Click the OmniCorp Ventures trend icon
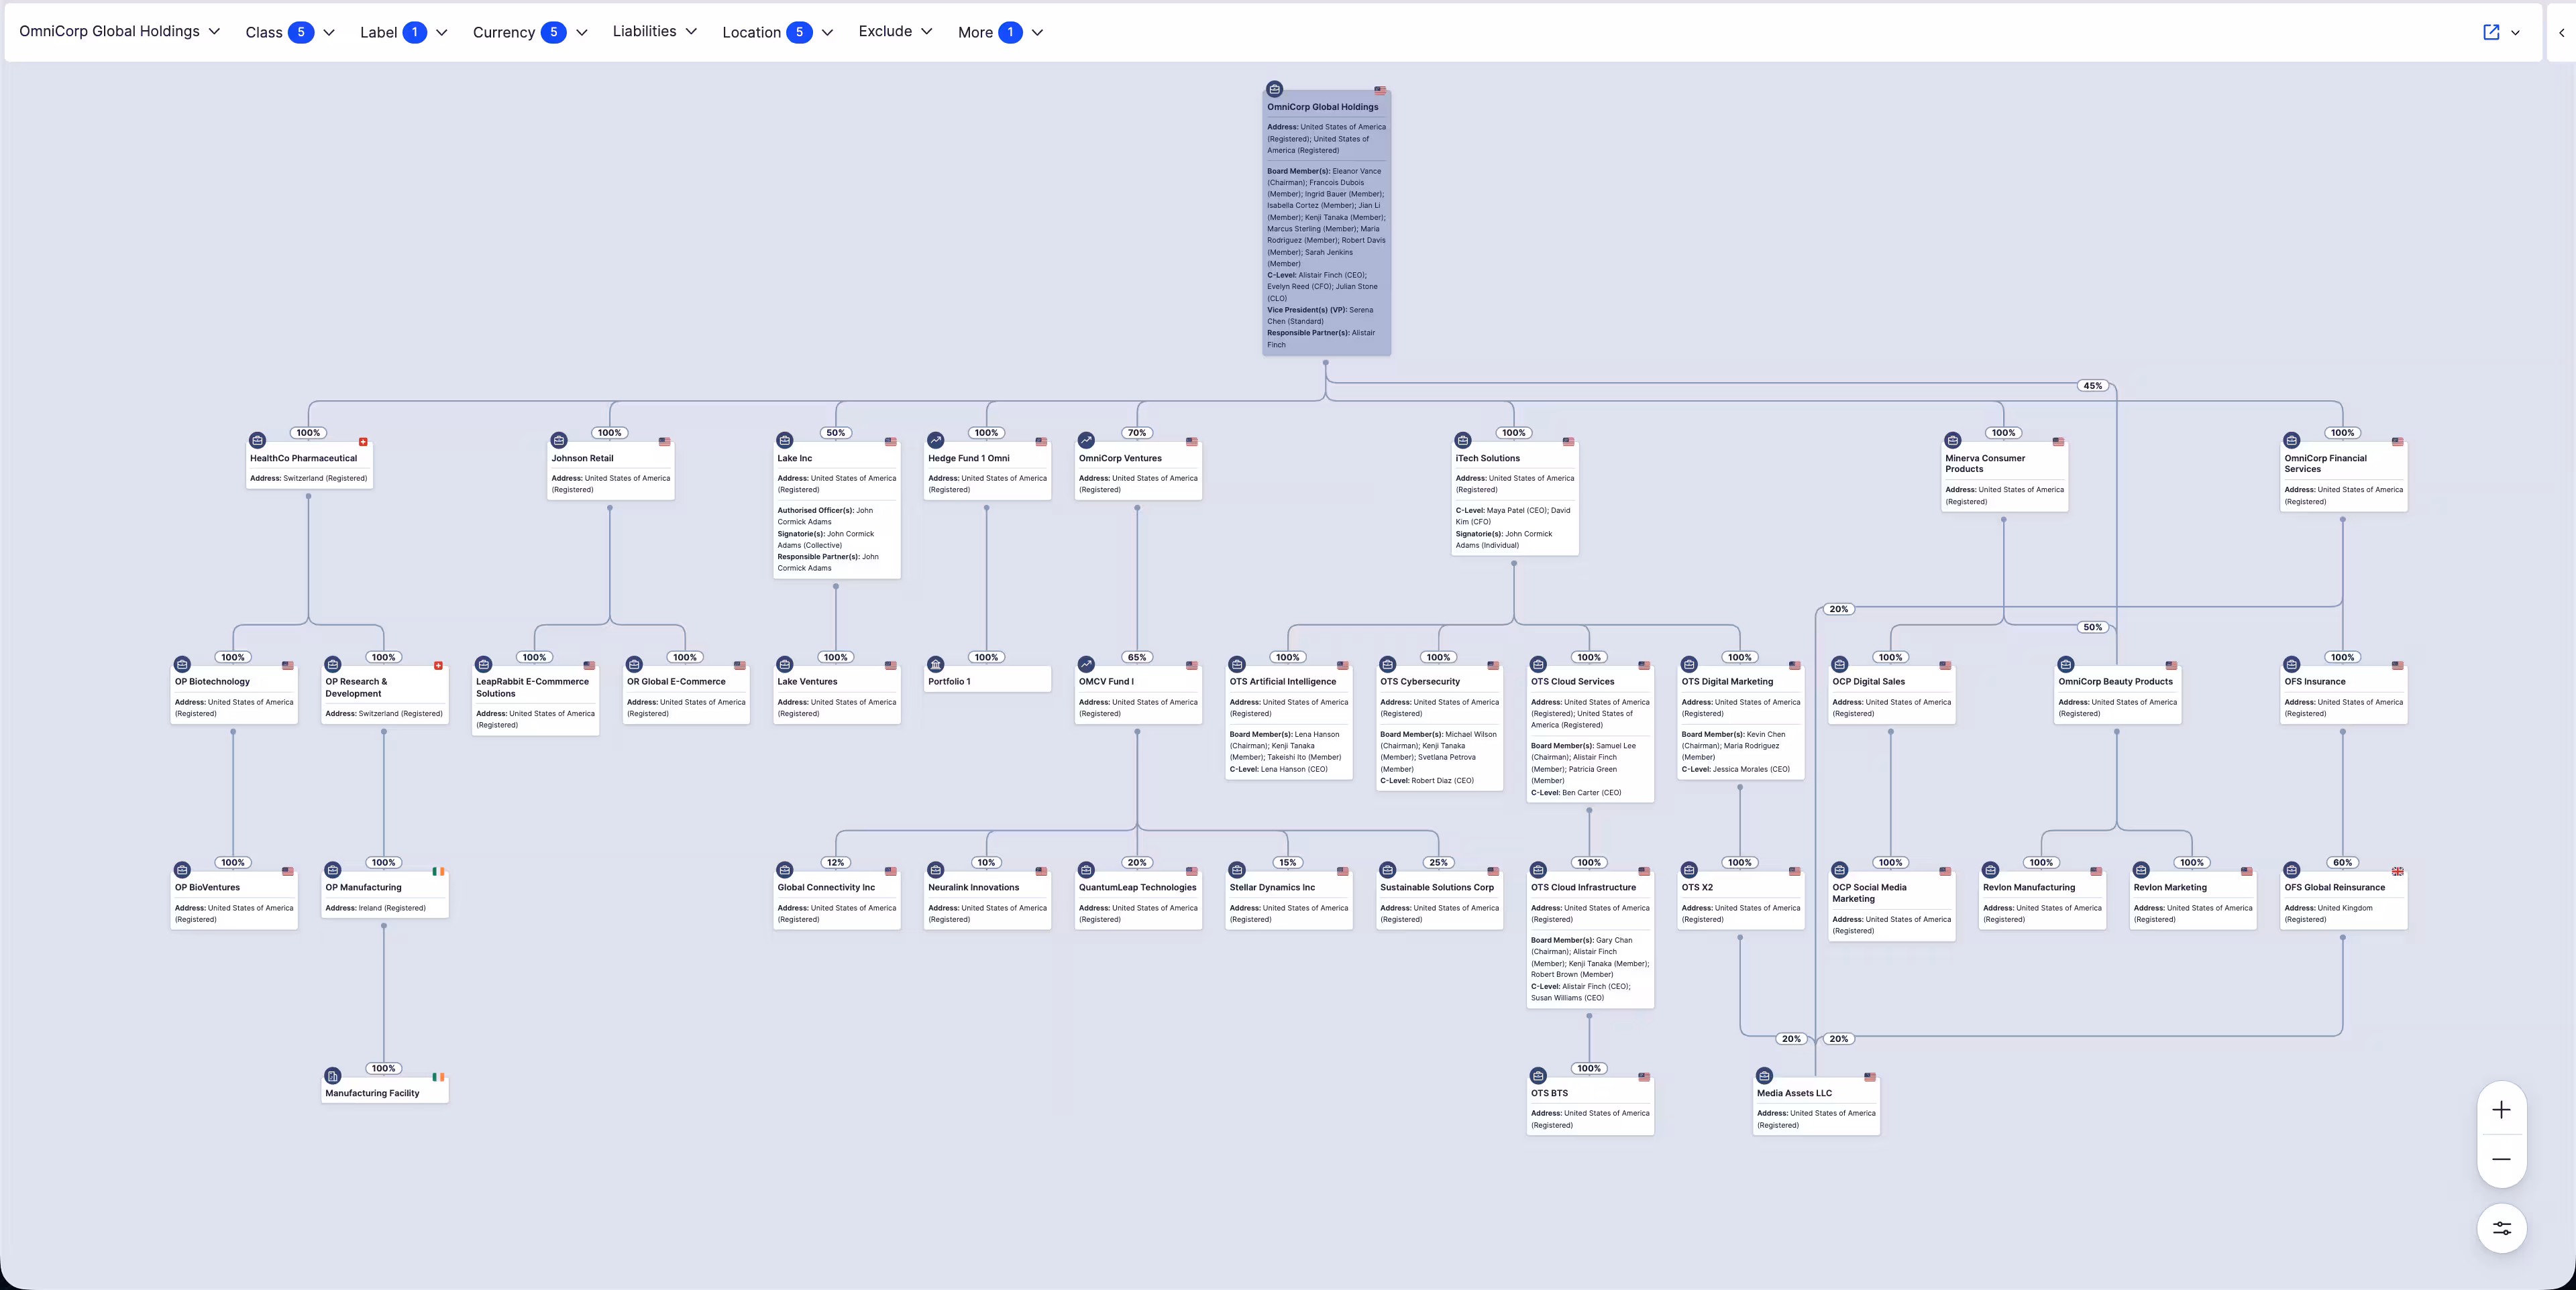Image resolution: width=2576 pixels, height=1290 pixels. [x=1086, y=441]
